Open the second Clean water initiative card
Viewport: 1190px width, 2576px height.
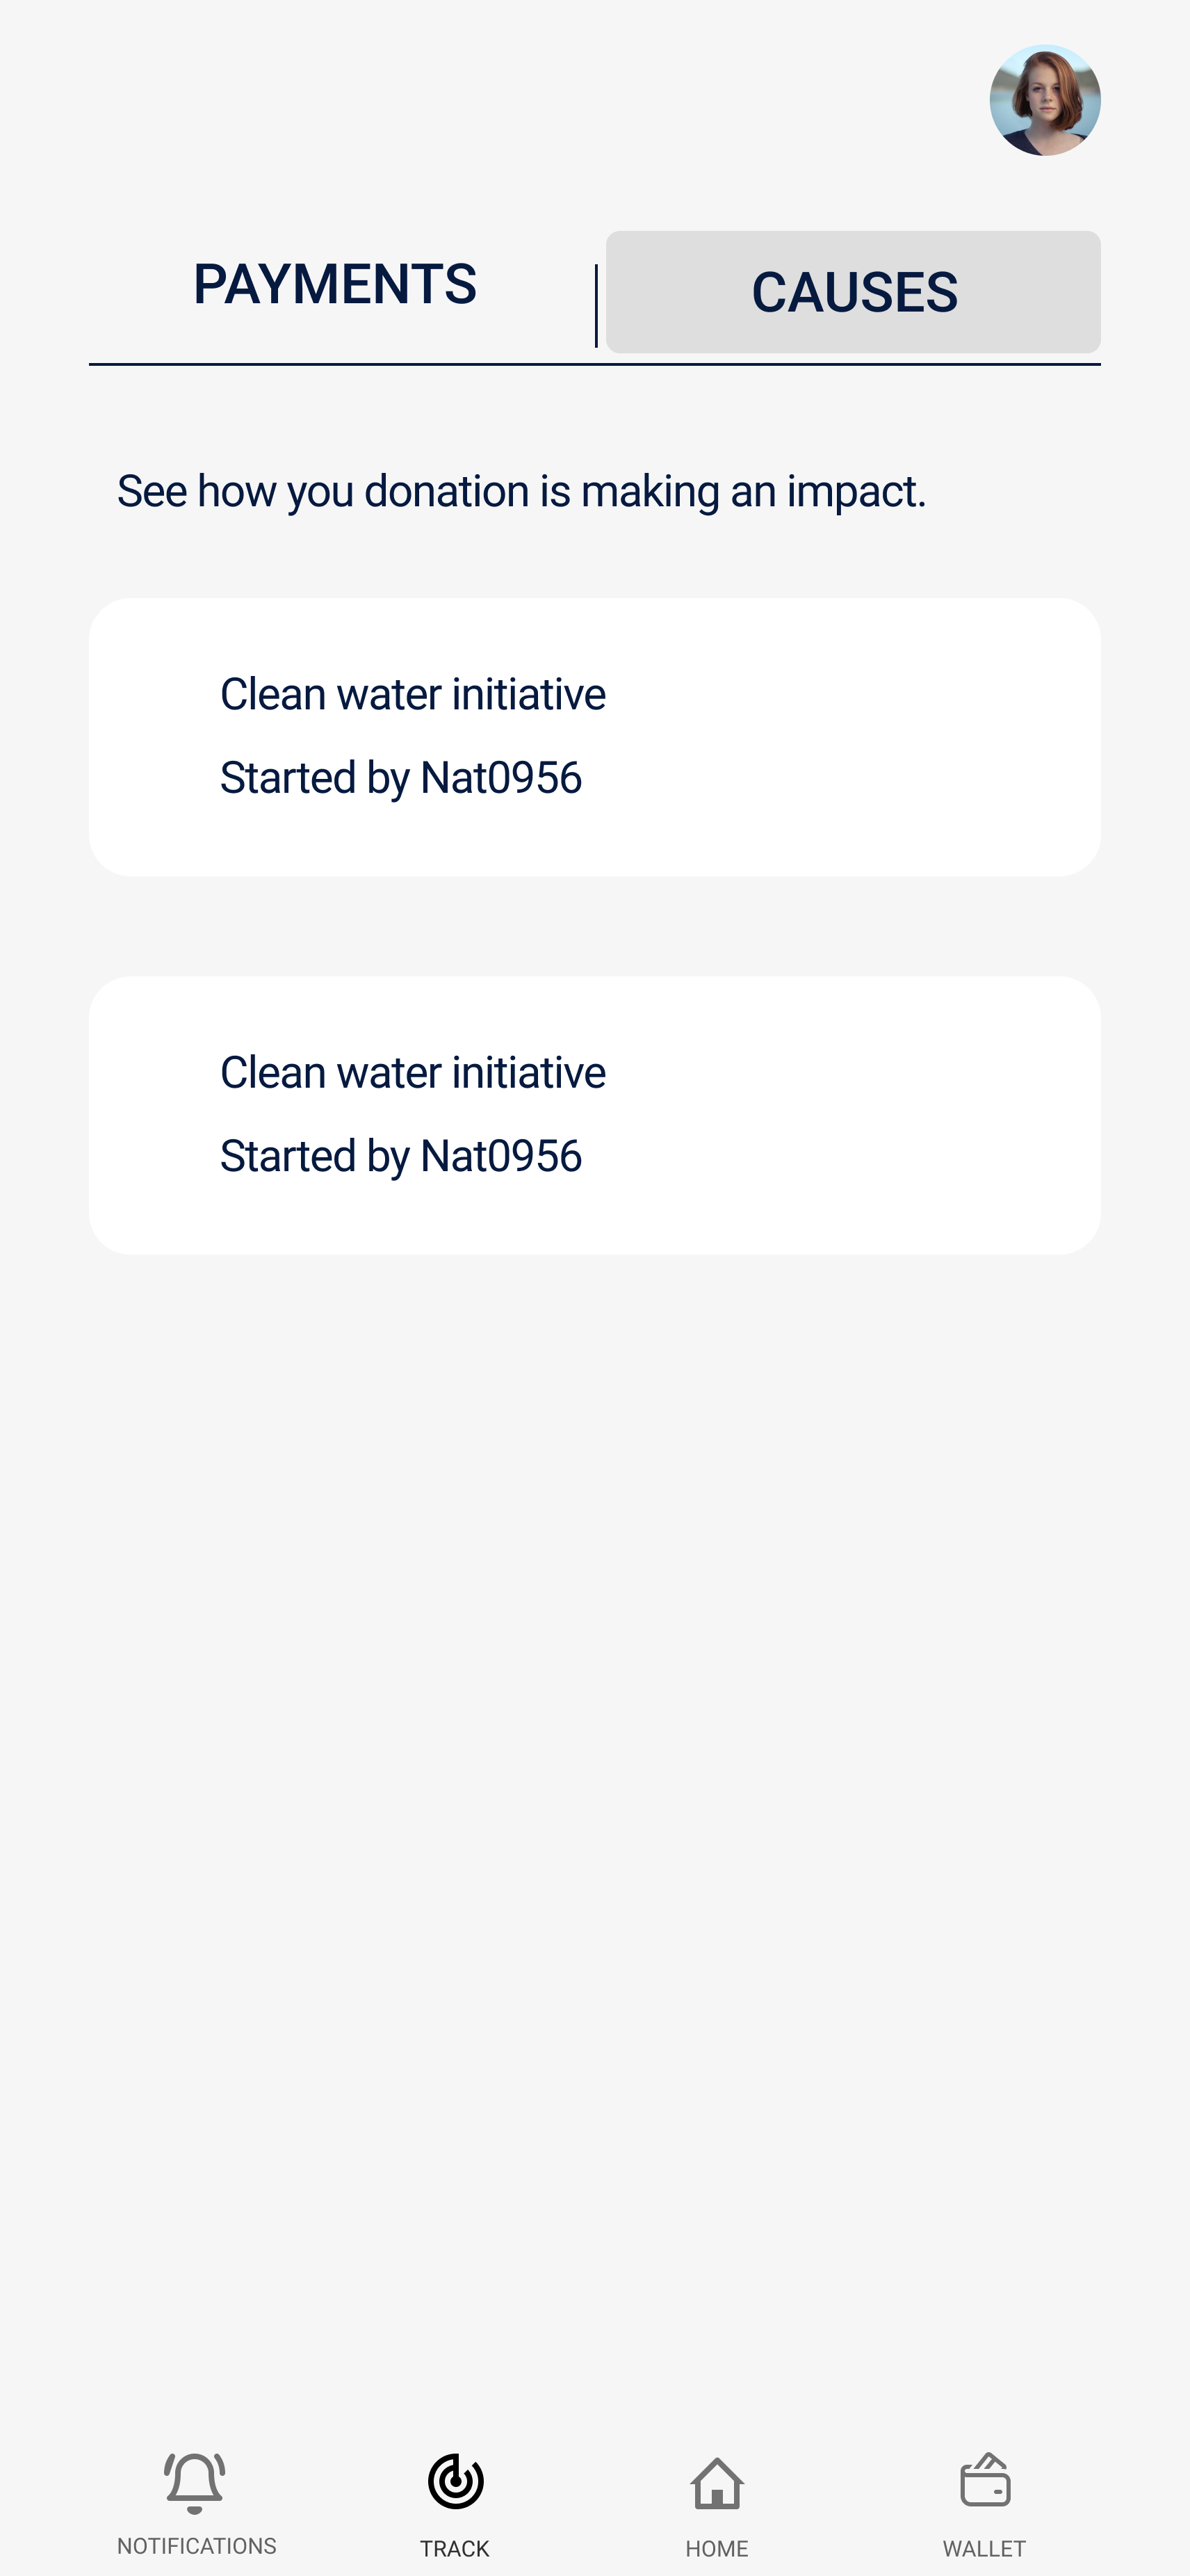pyautogui.click(x=594, y=1115)
